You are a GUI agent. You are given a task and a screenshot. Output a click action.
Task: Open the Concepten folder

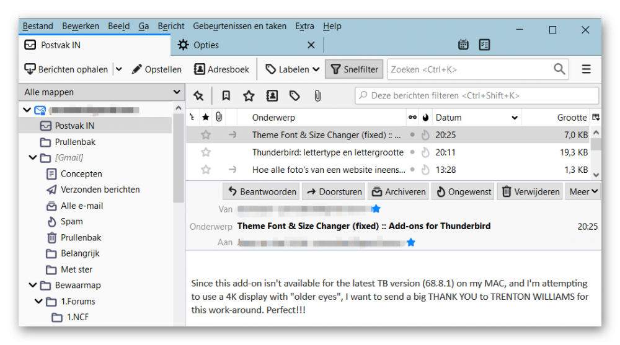pos(81,174)
